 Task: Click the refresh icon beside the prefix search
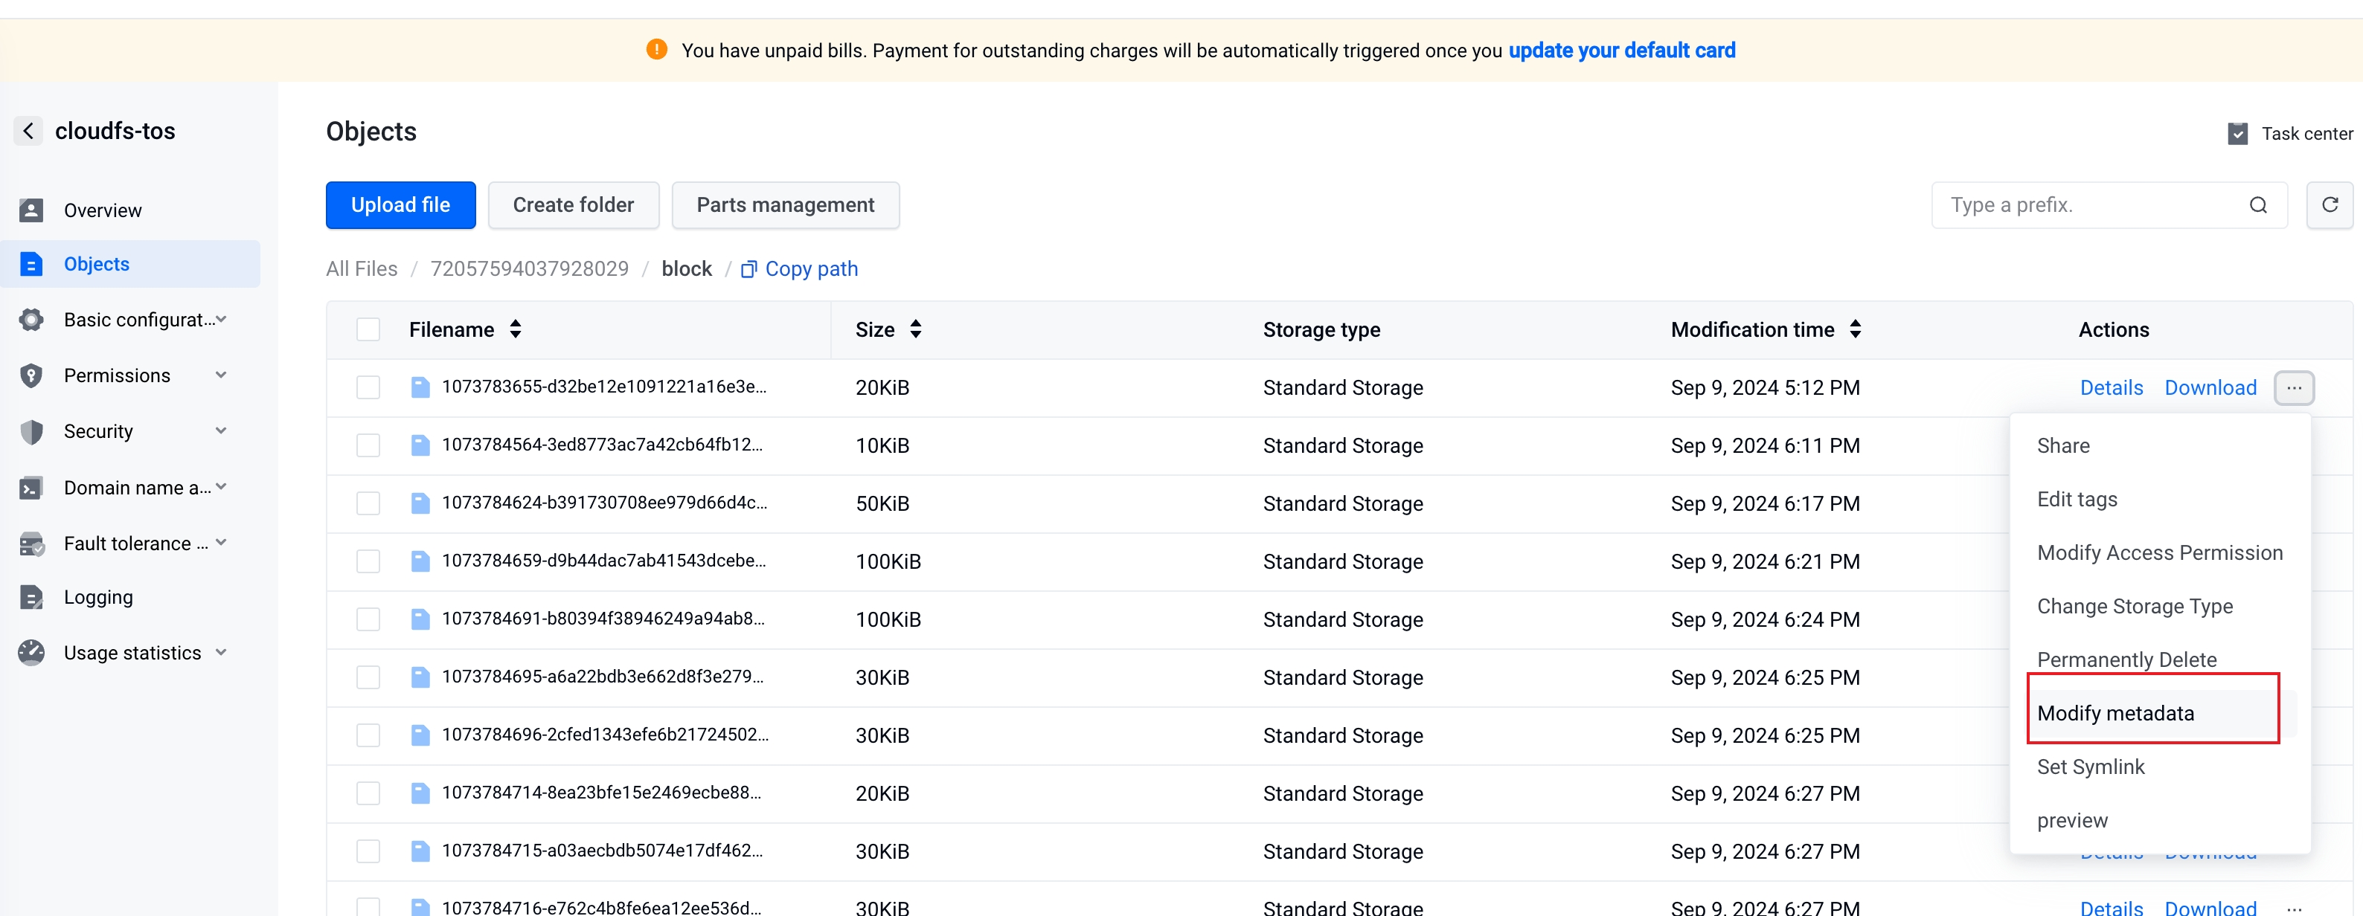(2329, 204)
